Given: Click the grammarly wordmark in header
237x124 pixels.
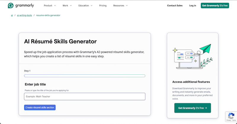Looking at the screenshot, I should (x=25, y=6).
